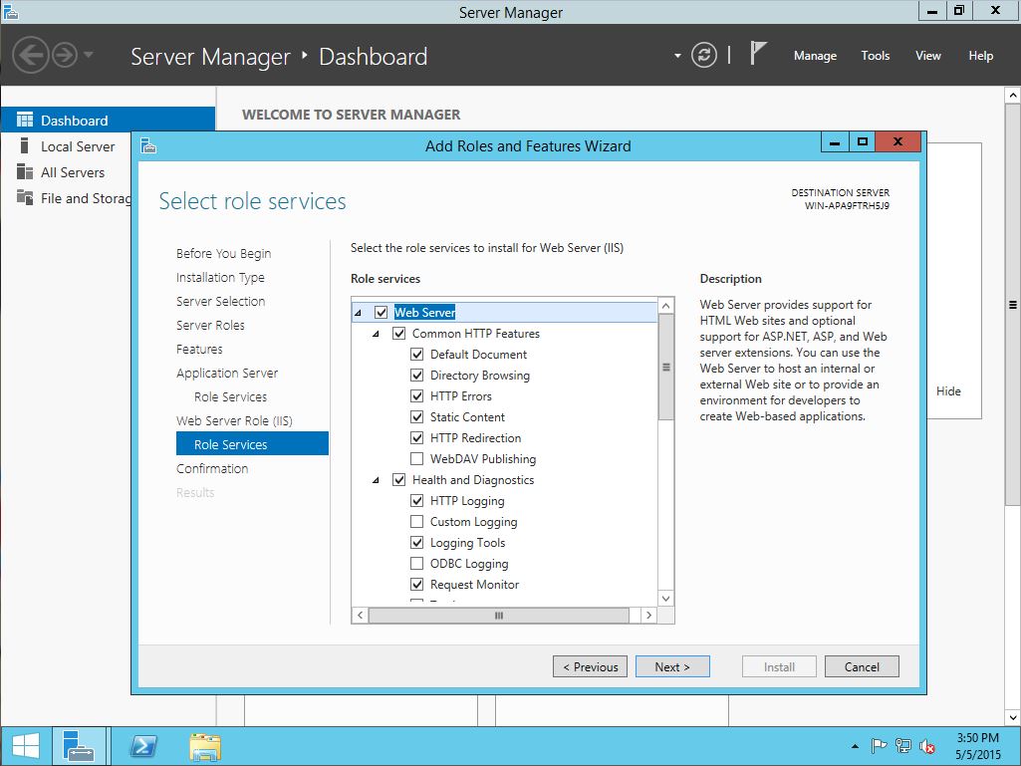Image resolution: width=1021 pixels, height=766 pixels.
Task: Go to Features step in wizard
Action: point(199,349)
